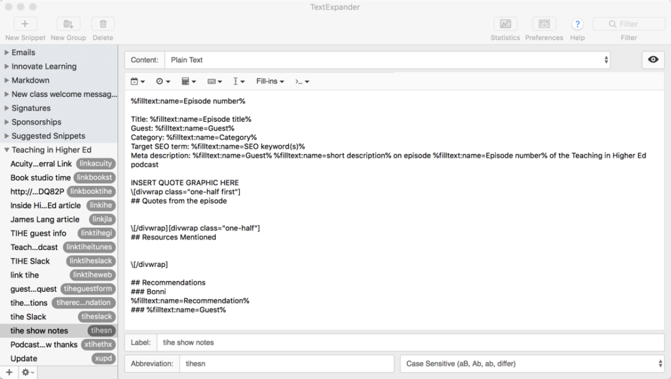671x379 pixels.
Task: Click the Abbreviation text field
Action: (286, 364)
